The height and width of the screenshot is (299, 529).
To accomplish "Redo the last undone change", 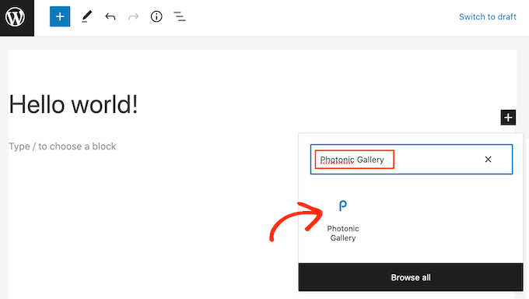I will tap(133, 16).
